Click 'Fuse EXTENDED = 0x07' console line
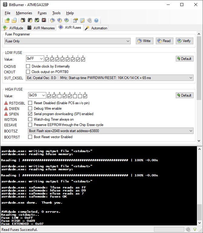This screenshot has height=233, width=203. point(22,224)
